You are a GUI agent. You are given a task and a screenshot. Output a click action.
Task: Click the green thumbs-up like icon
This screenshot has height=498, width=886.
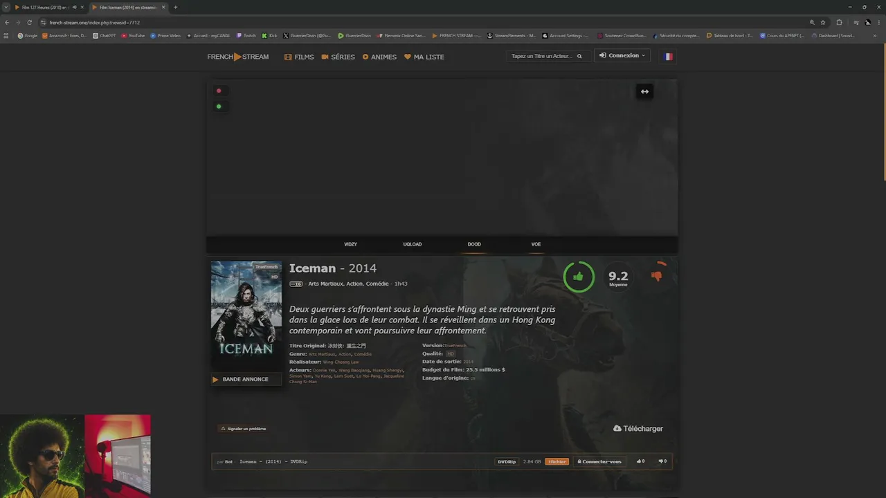coord(578,277)
